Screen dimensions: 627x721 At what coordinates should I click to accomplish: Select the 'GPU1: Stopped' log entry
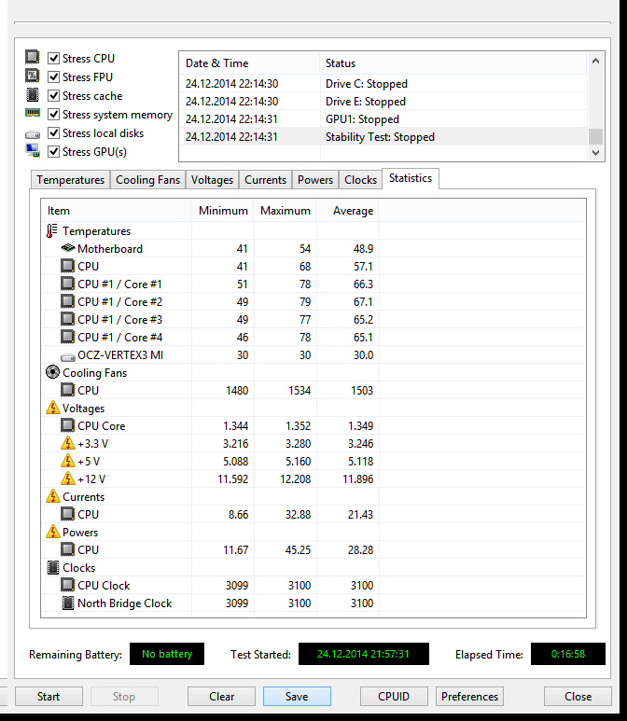click(x=383, y=119)
